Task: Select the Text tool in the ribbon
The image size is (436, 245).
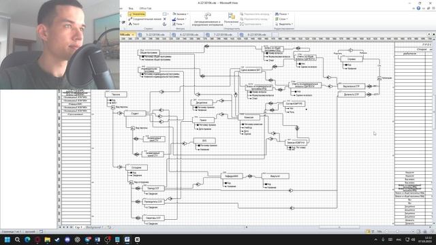Action: point(134,24)
